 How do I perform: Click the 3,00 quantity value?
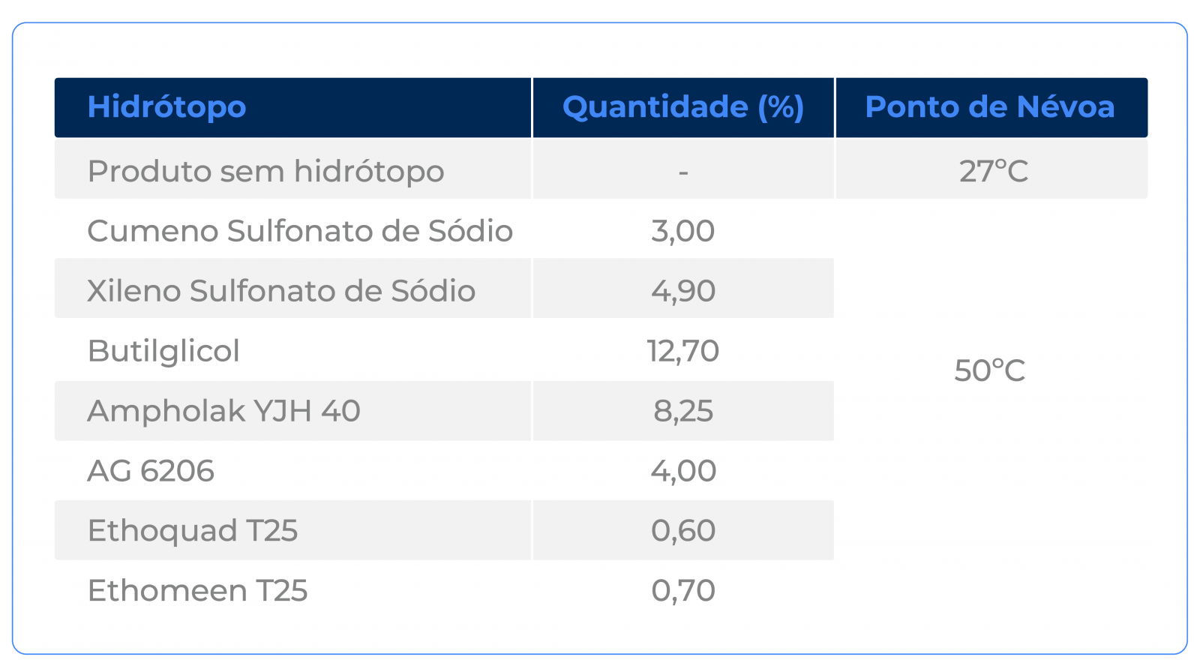click(x=682, y=231)
